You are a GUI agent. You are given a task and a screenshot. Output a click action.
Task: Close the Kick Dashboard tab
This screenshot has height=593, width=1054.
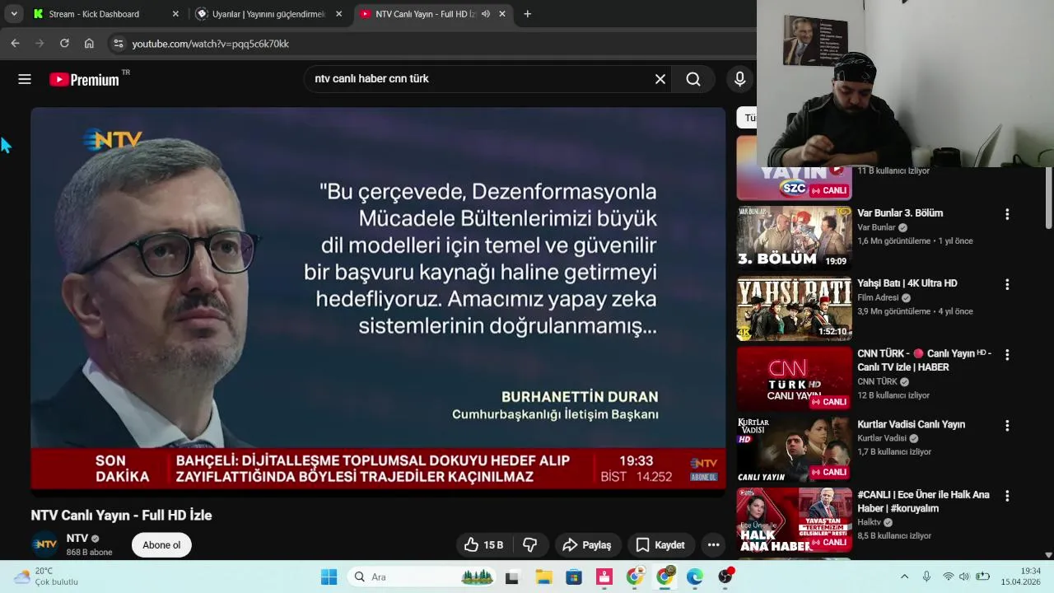click(x=175, y=14)
